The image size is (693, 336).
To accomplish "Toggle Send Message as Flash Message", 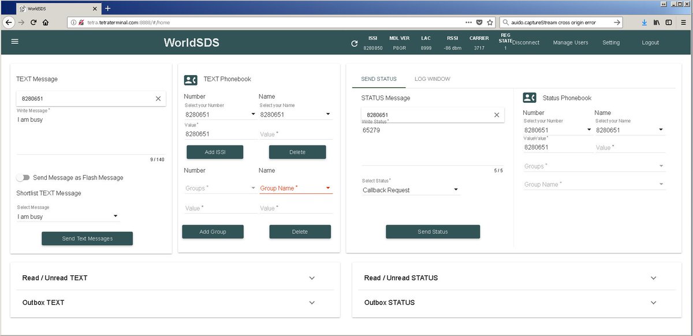I will coord(23,178).
